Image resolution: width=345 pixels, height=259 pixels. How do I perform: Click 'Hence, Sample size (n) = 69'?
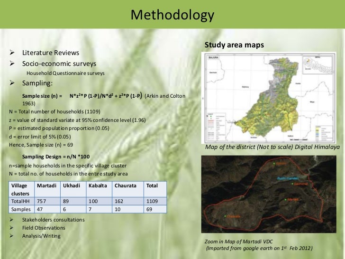point(41,145)
